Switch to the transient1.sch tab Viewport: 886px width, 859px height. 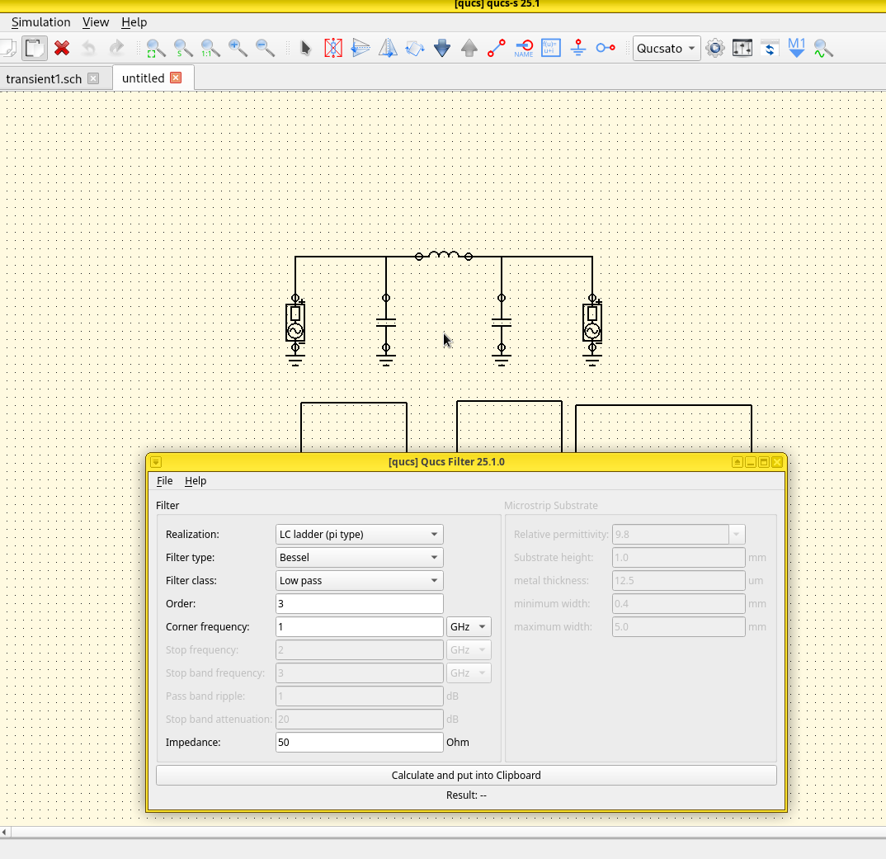click(44, 78)
